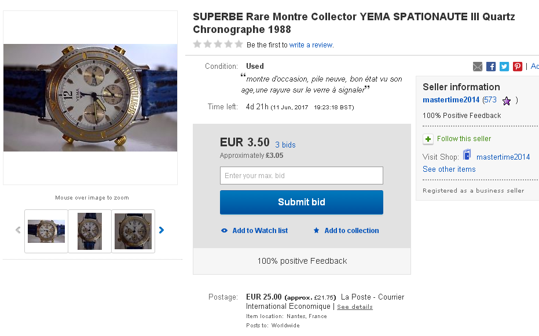Click See details postage link
This screenshot has width=539, height=336.
point(355,307)
